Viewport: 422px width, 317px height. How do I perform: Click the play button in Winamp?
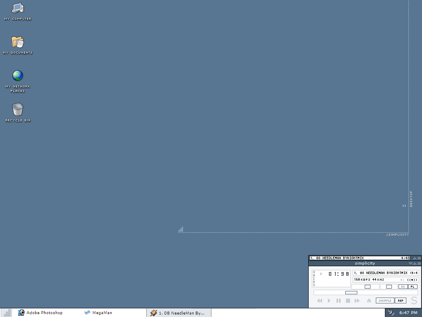[x=329, y=300]
